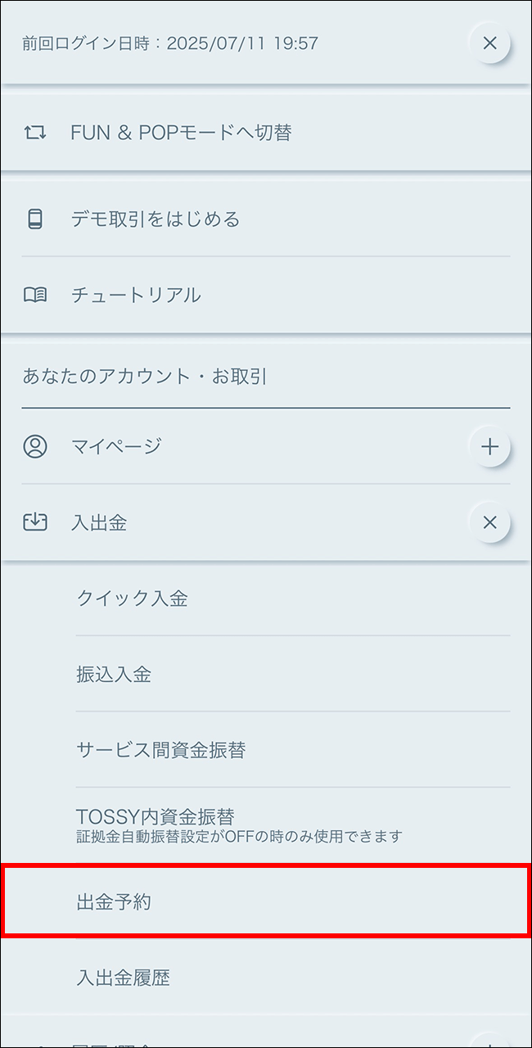Close the menu with the top X button
This screenshot has height=1048, width=532.
(489, 43)
